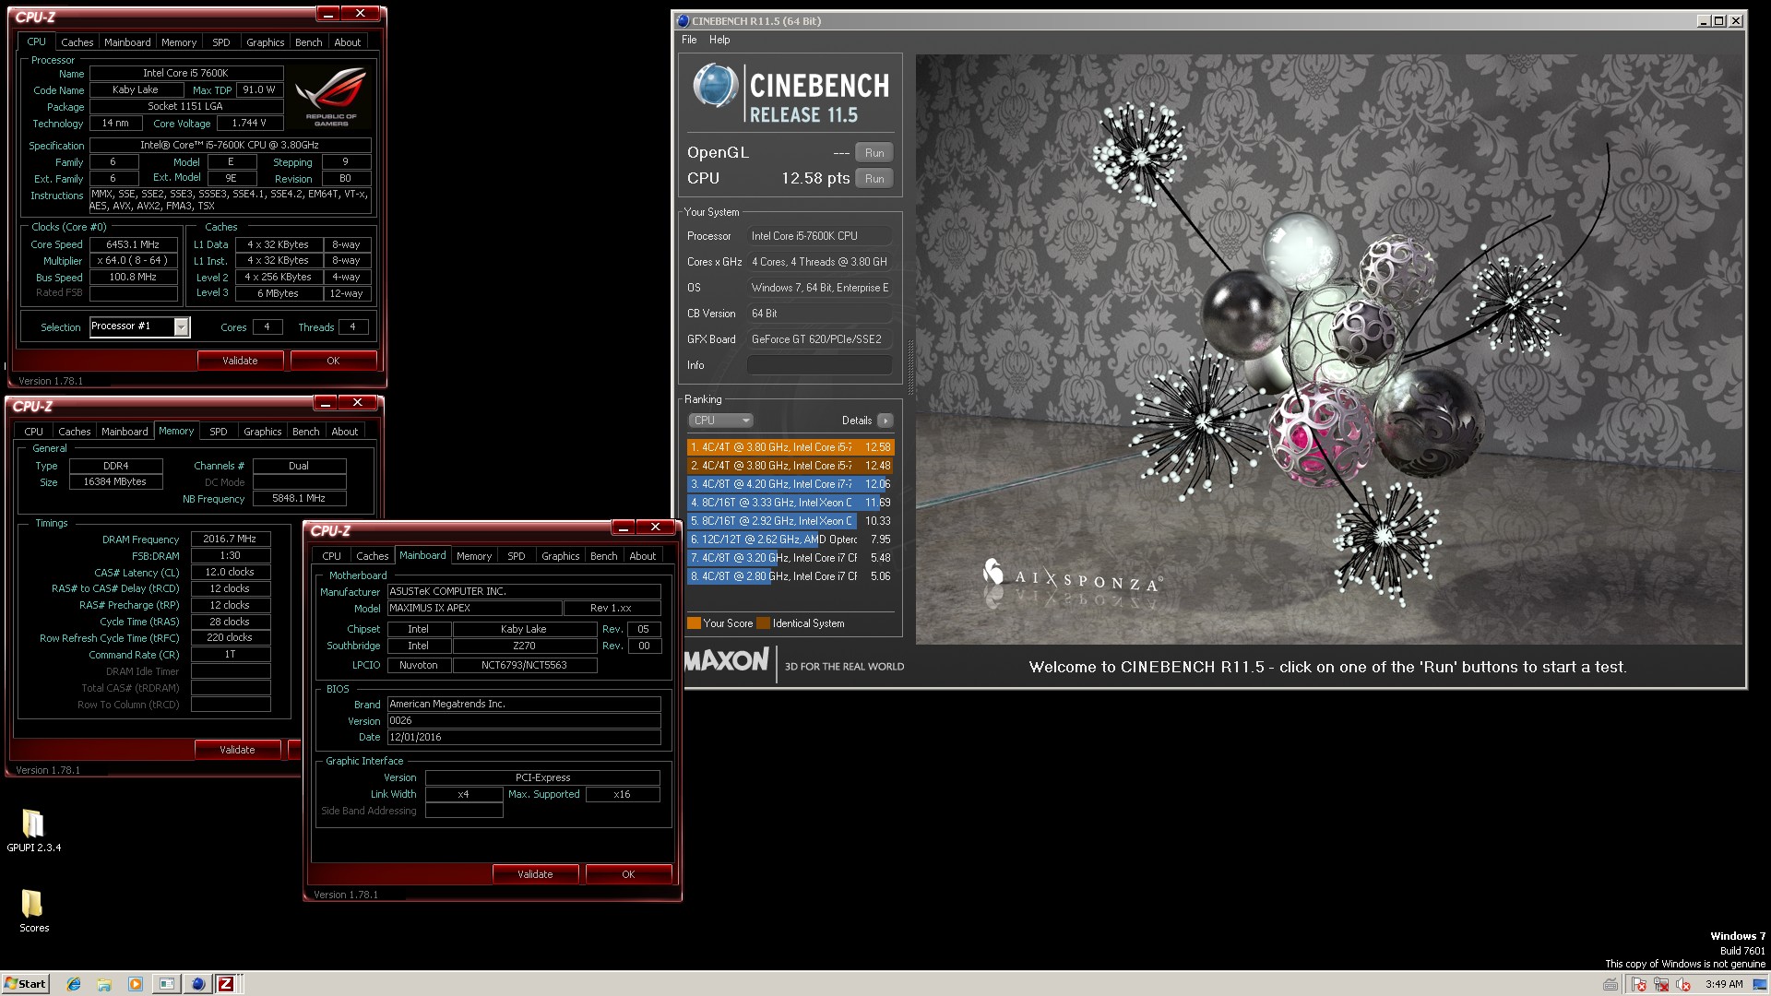
Task: Select ranking row 1 with score 12.58
Action: click(790, 447)
